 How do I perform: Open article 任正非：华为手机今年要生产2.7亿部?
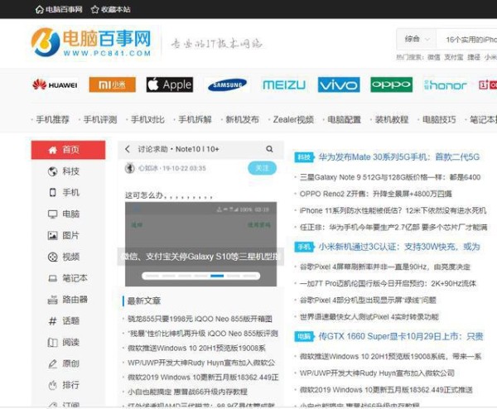coord(393,228)
